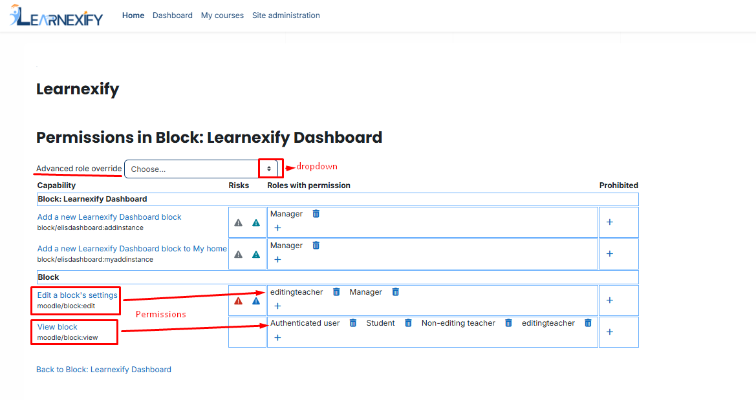Screen dimensions: 756x400
Task: Follow 'Back to Block: Learnexify Dashboard' link
Action: 103,370
